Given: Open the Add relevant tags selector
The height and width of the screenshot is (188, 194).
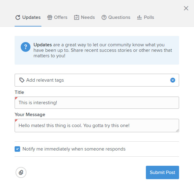Looking at the screenshot, I should pyautogui.click(x=91, y=80).
